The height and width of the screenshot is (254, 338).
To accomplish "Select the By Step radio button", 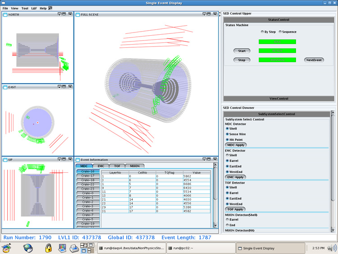I will click(262, 32).
